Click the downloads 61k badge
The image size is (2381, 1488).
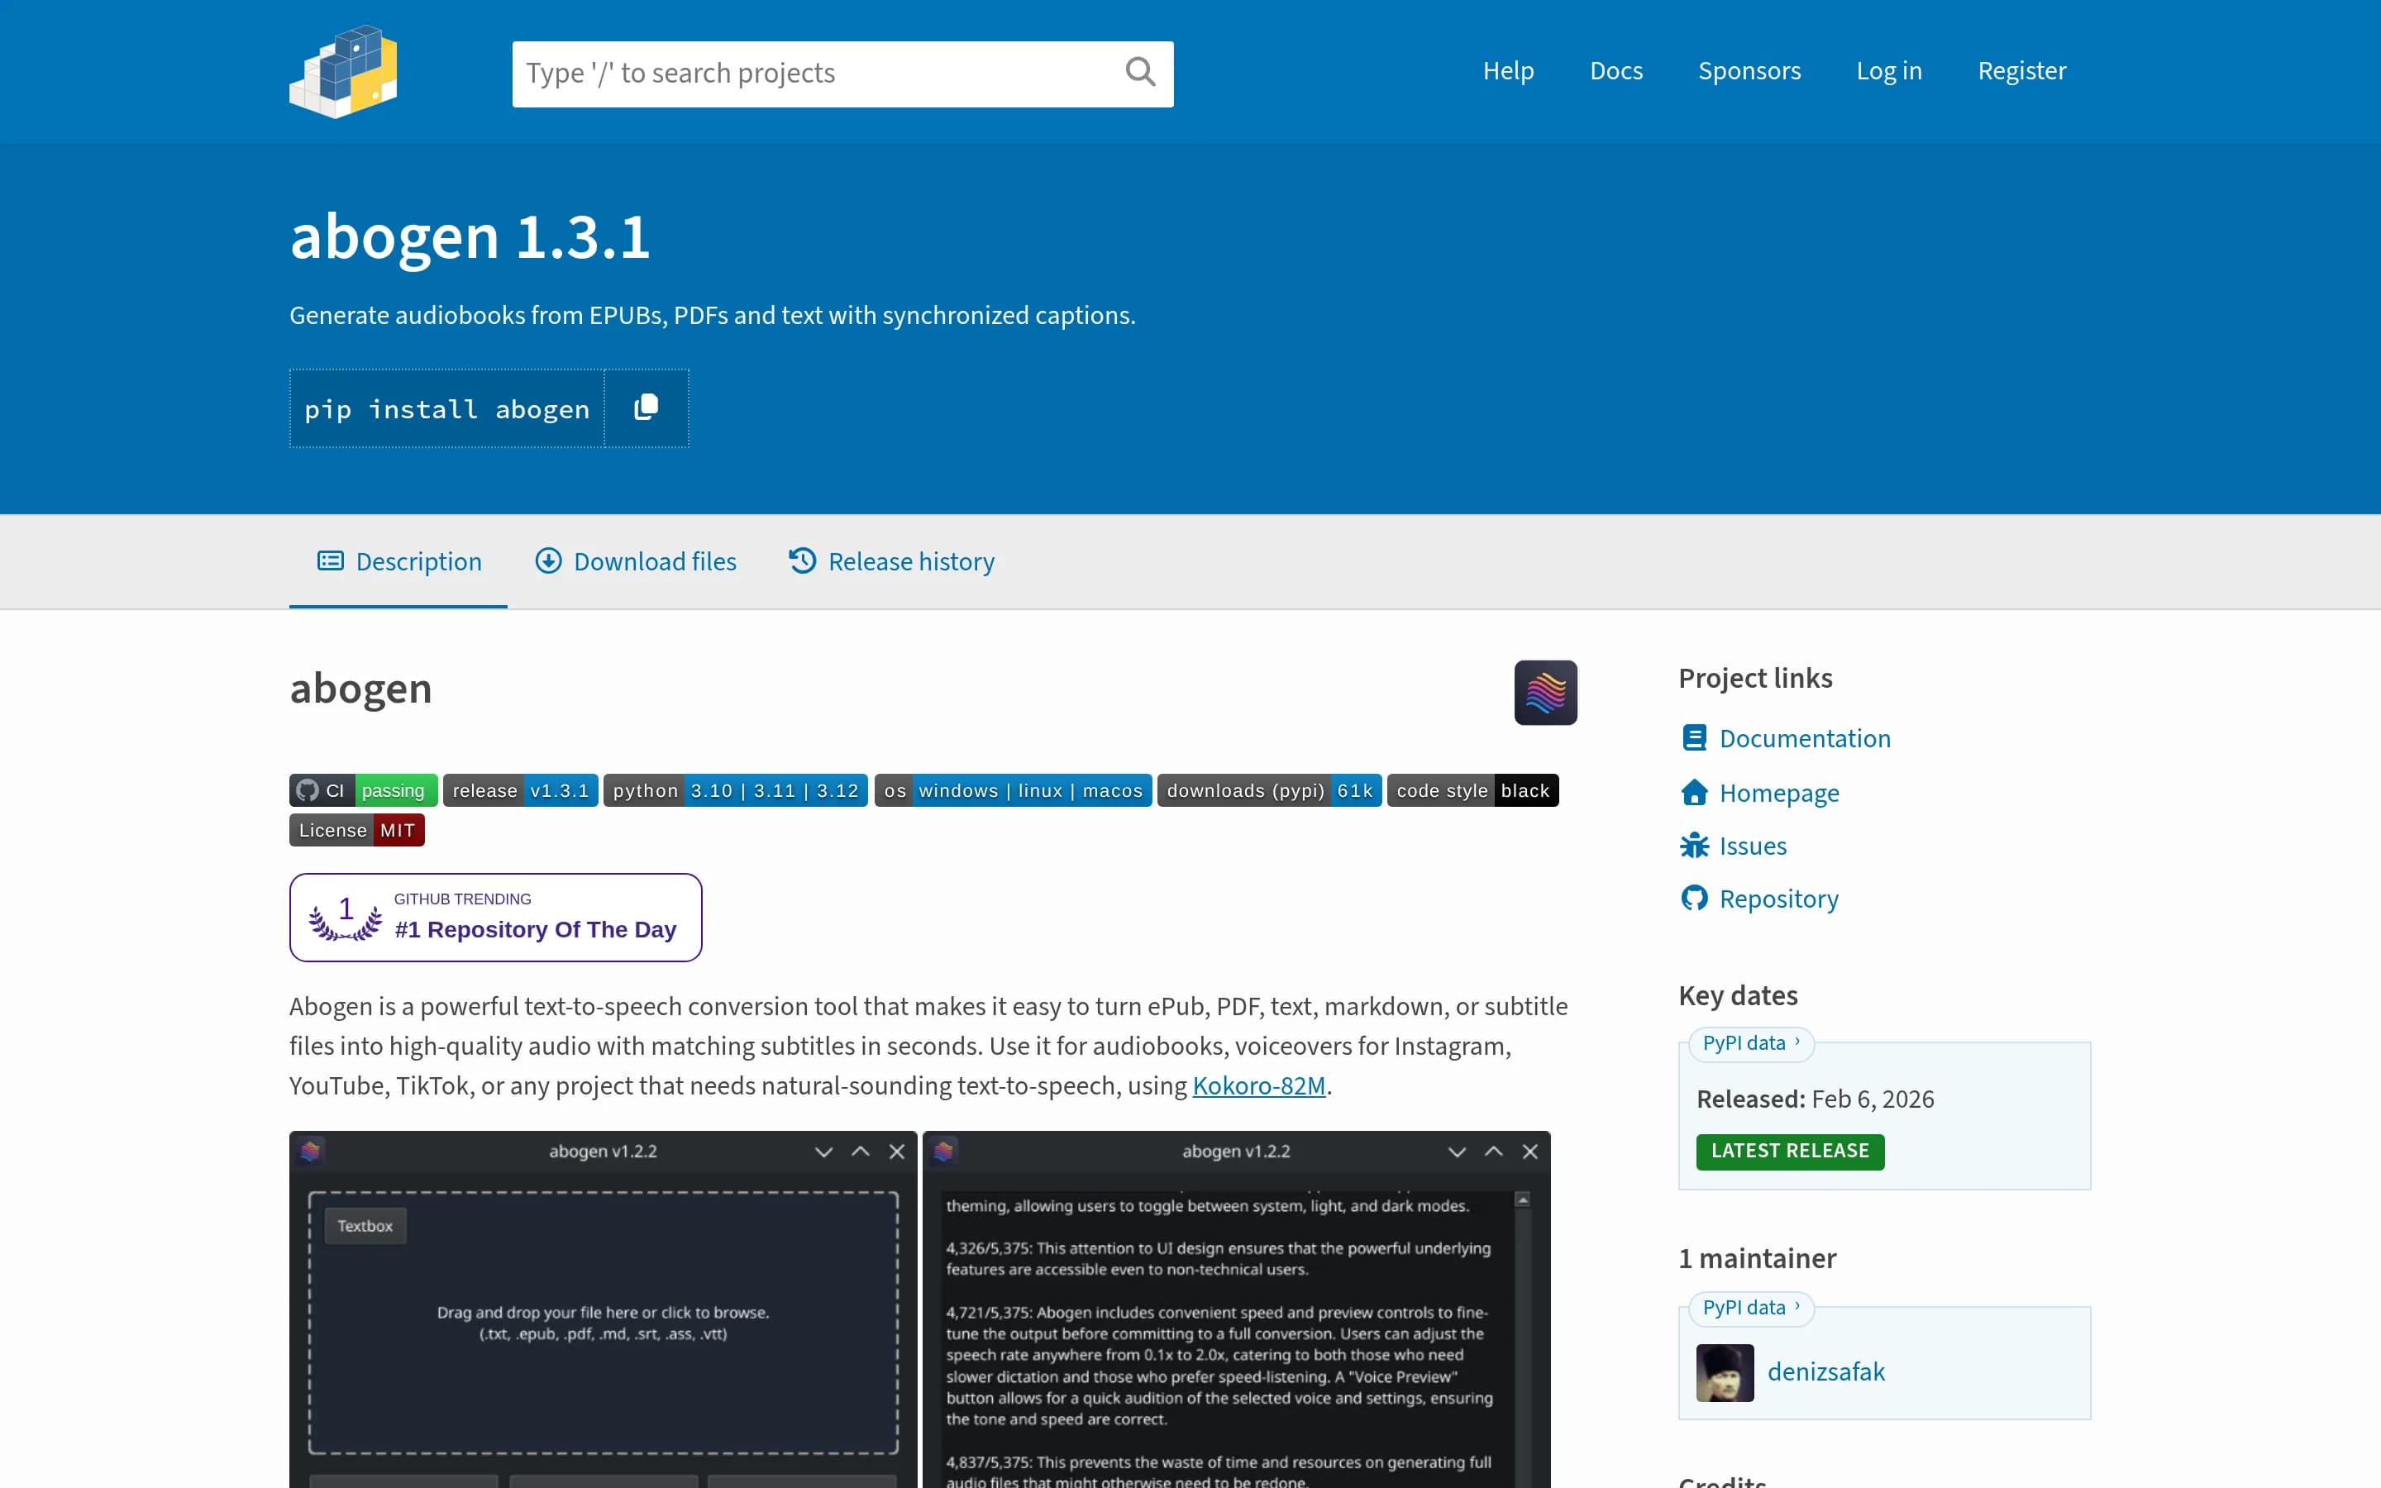click(1269, 790)
